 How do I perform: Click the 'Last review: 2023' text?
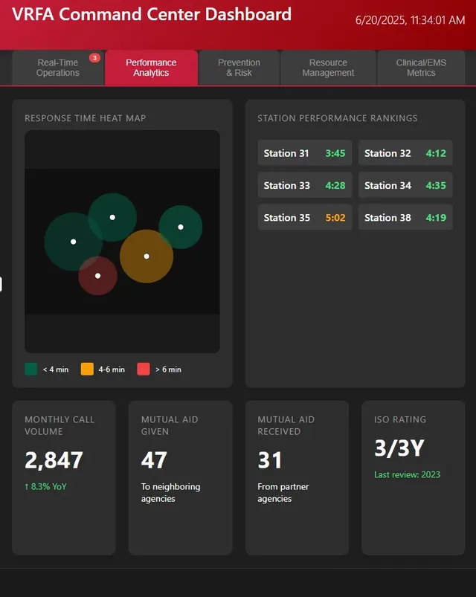coord(407,474)
